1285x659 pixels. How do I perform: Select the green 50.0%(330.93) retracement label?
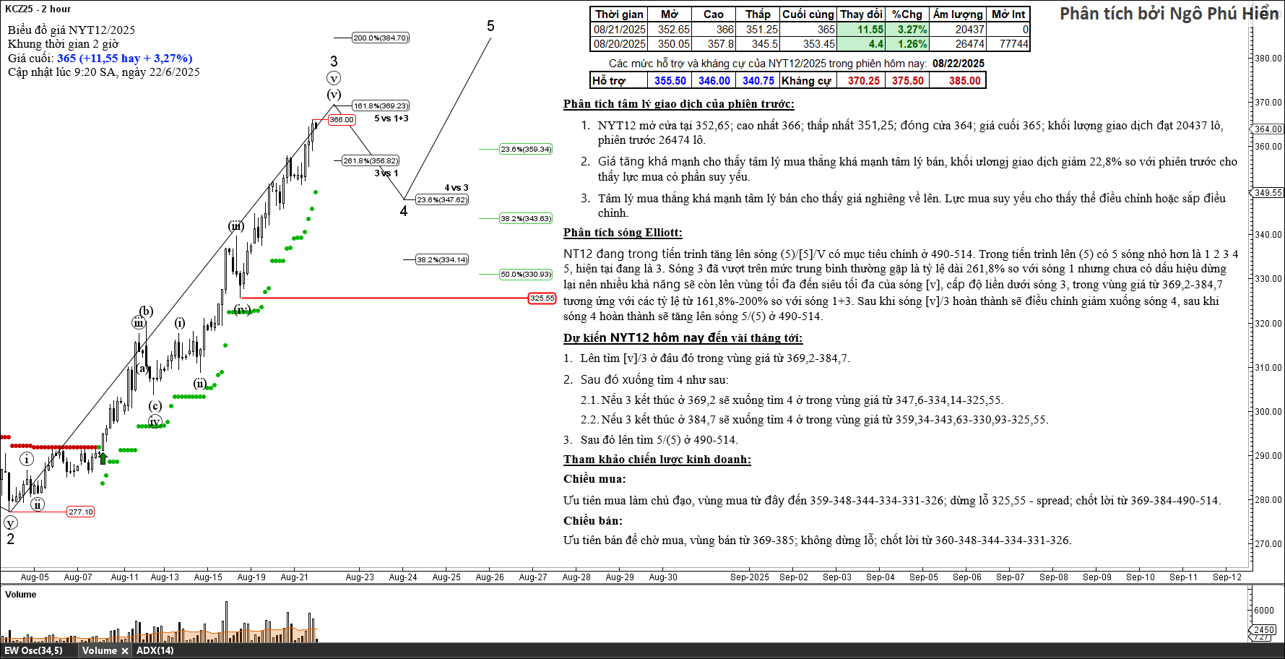pyautogui.click(x=526, y=275)
